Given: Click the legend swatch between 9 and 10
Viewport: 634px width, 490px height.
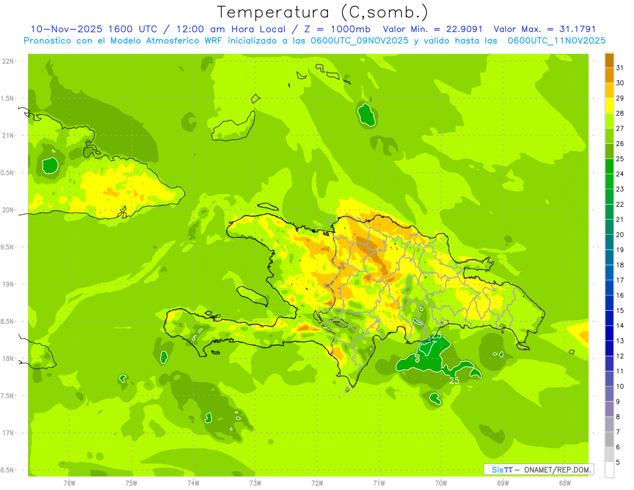Looking at the screenshot, I should [x=609, y=394].
